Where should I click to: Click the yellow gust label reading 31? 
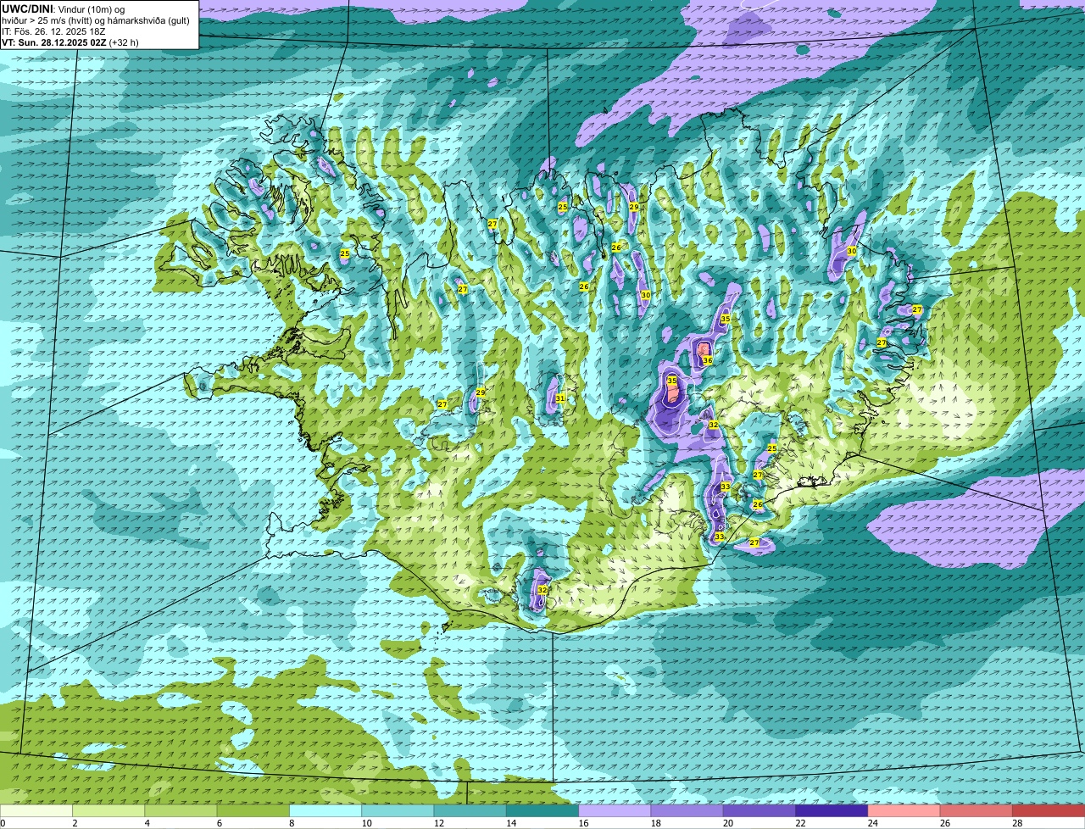(x=560, y=398)
